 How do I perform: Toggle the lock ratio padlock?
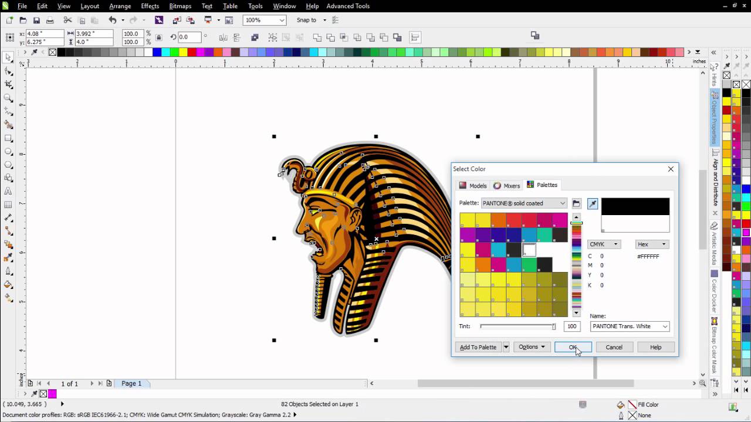click(159, 38)
